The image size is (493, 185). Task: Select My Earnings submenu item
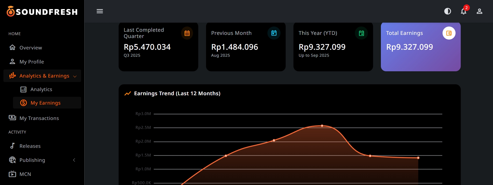click(x=45, y=103)
